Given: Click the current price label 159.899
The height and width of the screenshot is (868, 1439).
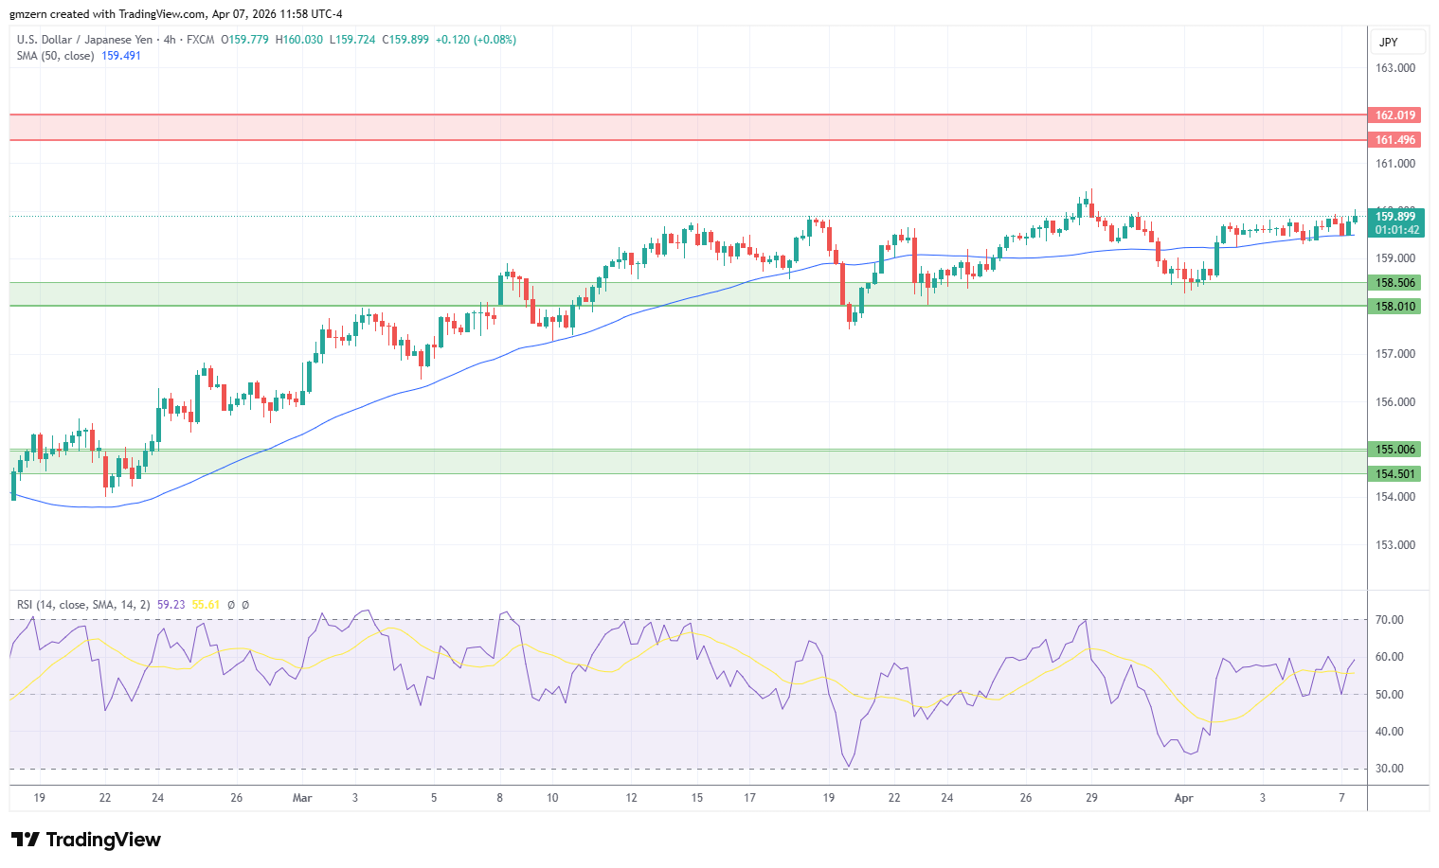Looking at the screenshot, I should point(1396,217).
